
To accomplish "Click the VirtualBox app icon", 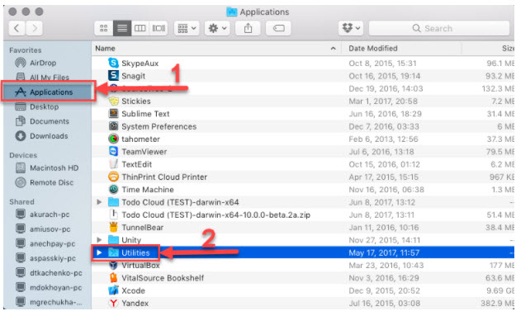I will (x=113, y=265).
